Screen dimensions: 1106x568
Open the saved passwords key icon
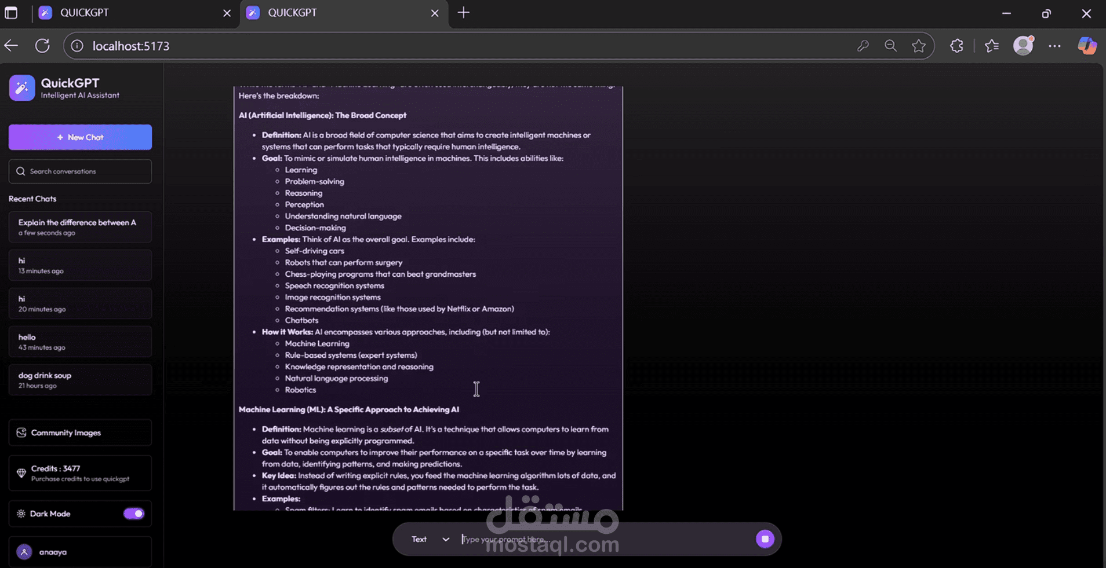pyautogui.click(x=863, y=46)
